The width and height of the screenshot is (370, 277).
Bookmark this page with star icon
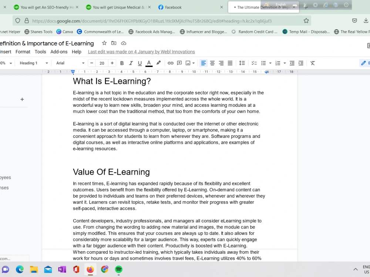(x=306, y=21)
